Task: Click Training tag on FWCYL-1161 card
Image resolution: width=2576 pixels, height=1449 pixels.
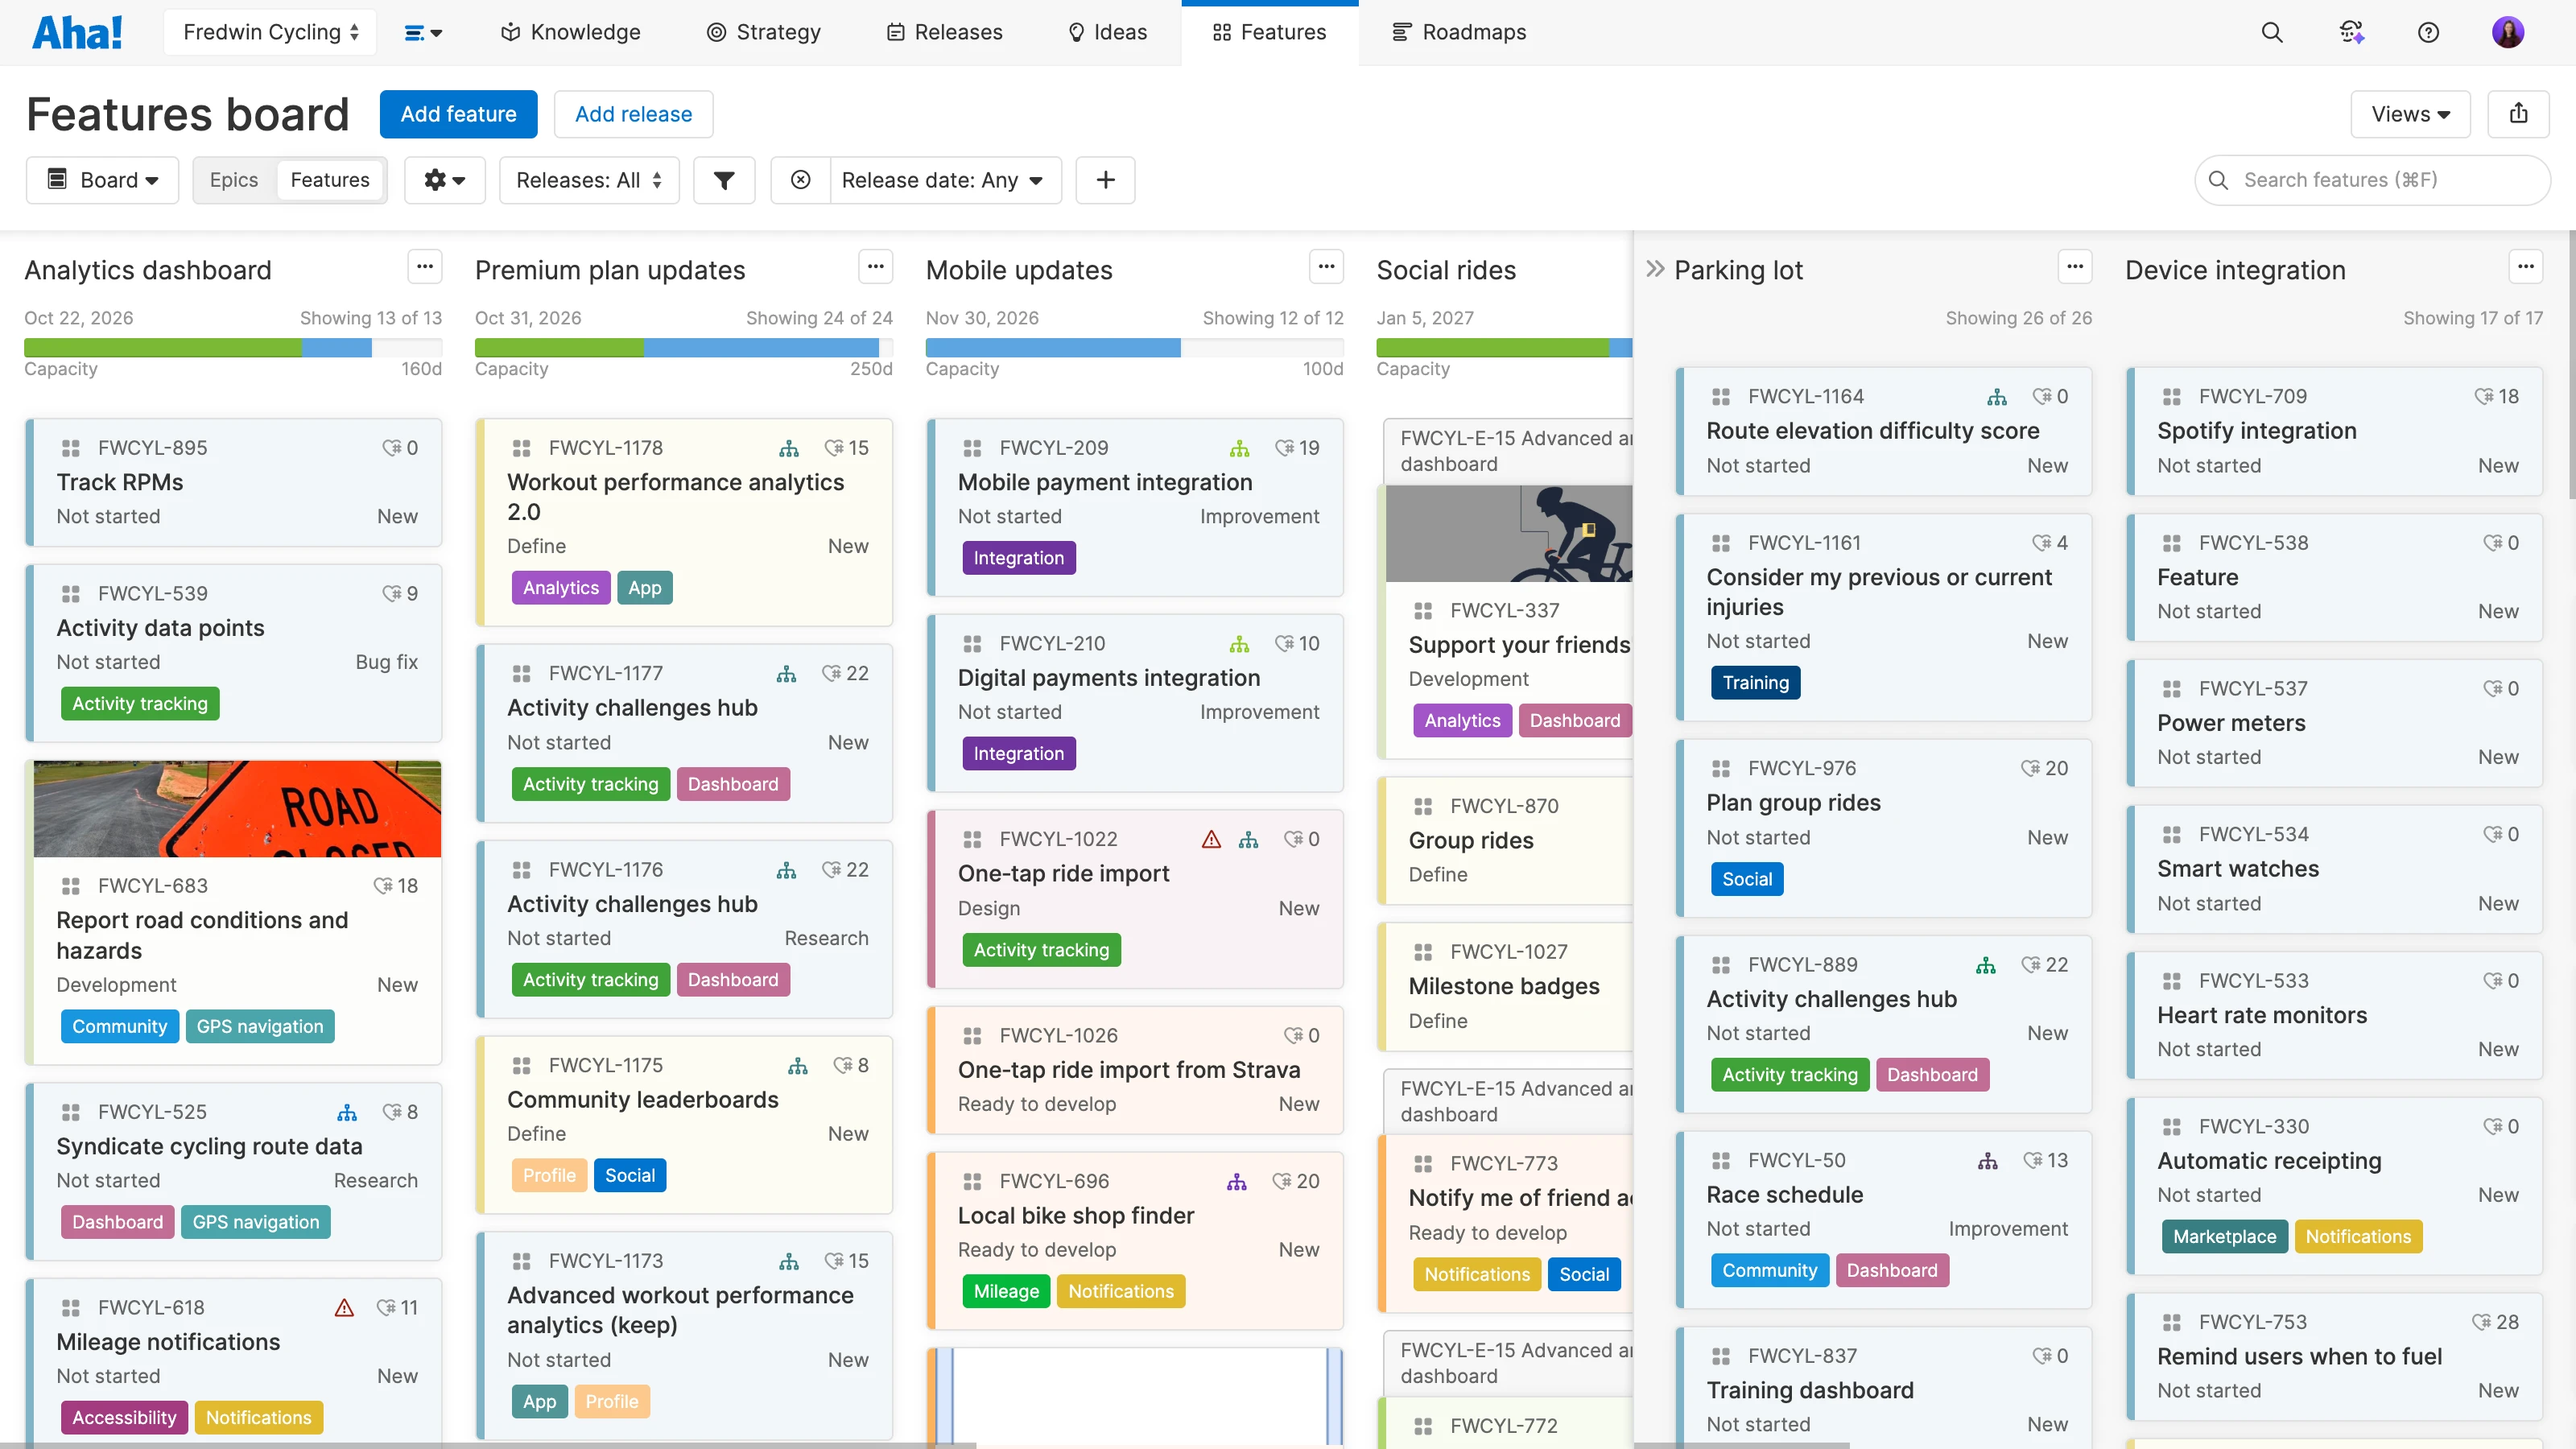Action: click(x=1755, y=683)
